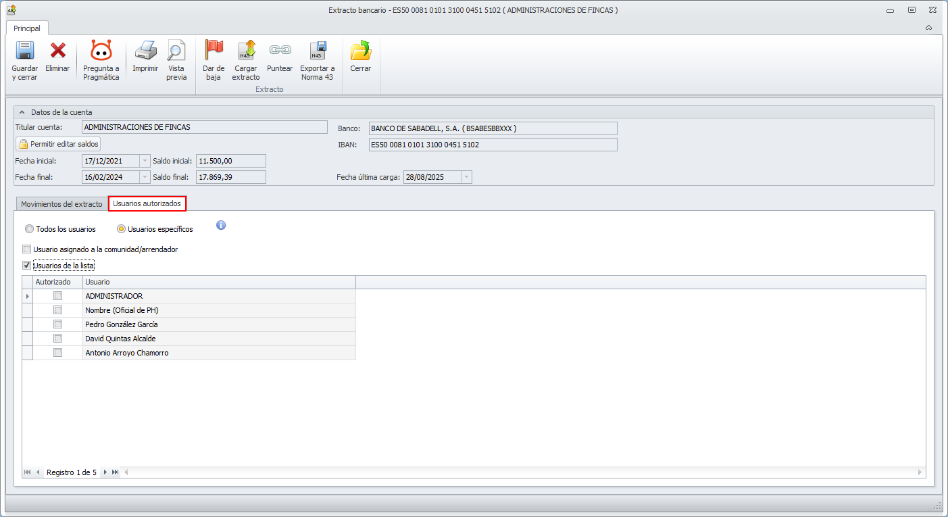Viewport: 948px width, 517px height.
Task: Select the Principal ribbon tab
Action: (x=27, y=28)
